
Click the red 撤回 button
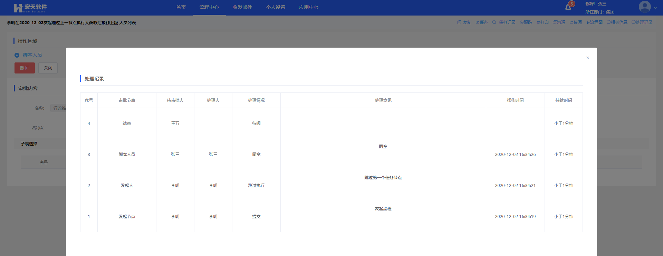pyautogui.click(x=25, y=68)
